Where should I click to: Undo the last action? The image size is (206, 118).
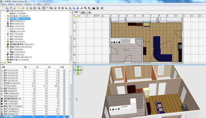pos(19,8)
